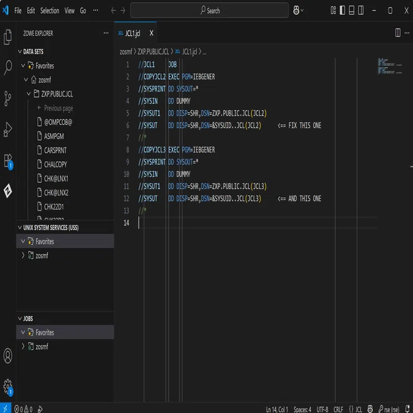The image size is (413, 413).
Task: Toggle primary sidebar layout button
Action: (343, 11)
